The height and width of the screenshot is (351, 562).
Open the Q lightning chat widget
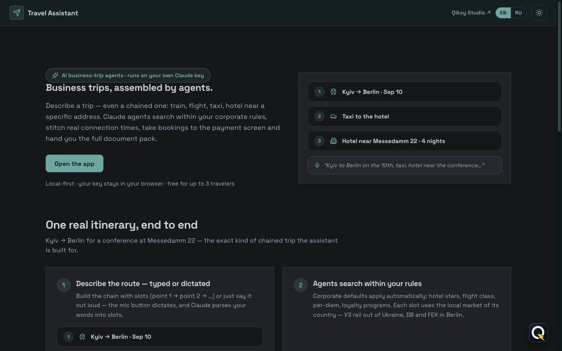pyautogui.click(x=538, y=333)
